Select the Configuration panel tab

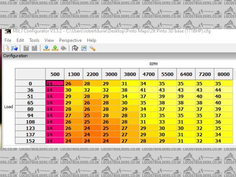[15, 56]
